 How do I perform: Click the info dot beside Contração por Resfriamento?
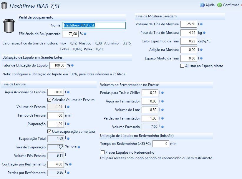70,164
